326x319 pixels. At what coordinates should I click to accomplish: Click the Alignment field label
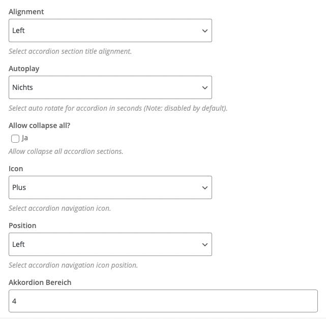coord(26,12)
